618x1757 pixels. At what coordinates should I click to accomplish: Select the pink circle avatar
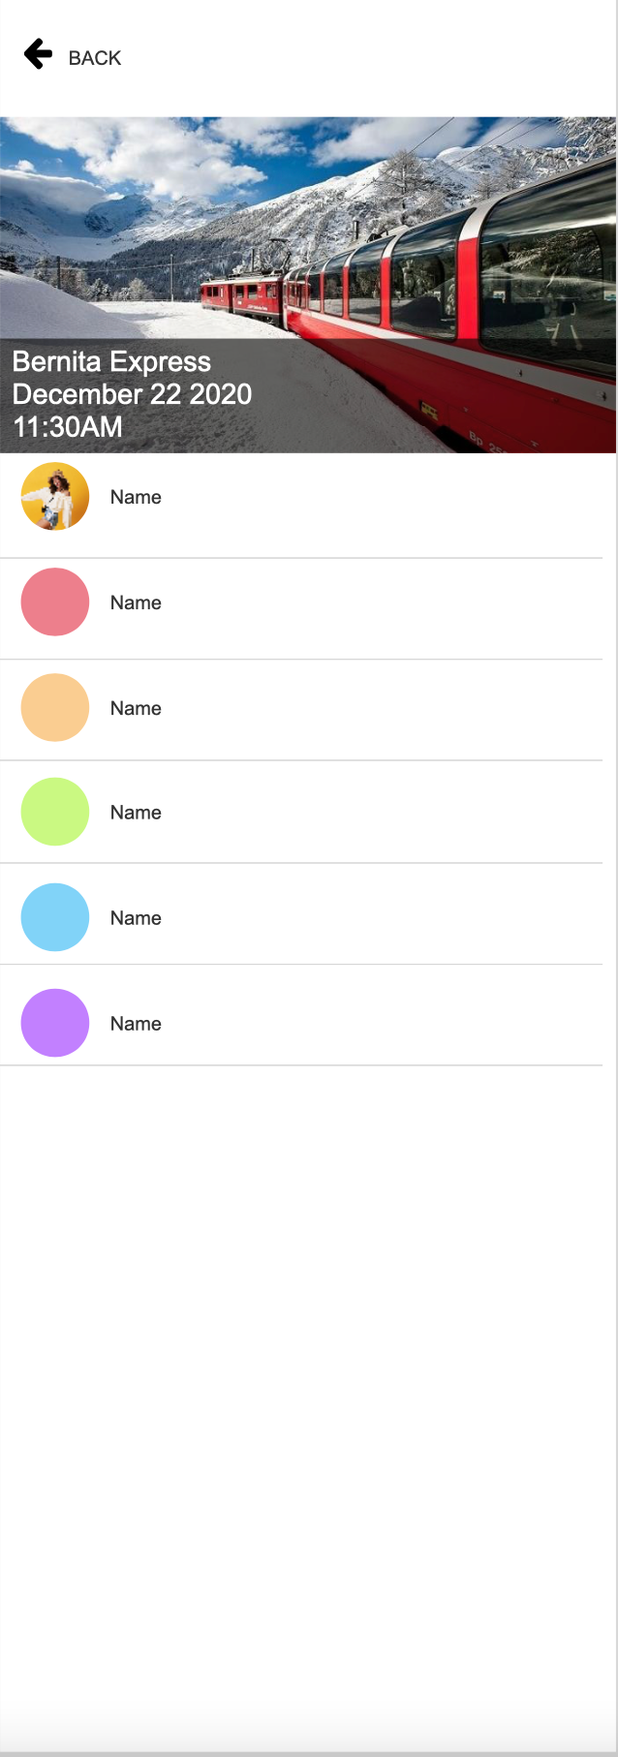[x=55, y=601]
